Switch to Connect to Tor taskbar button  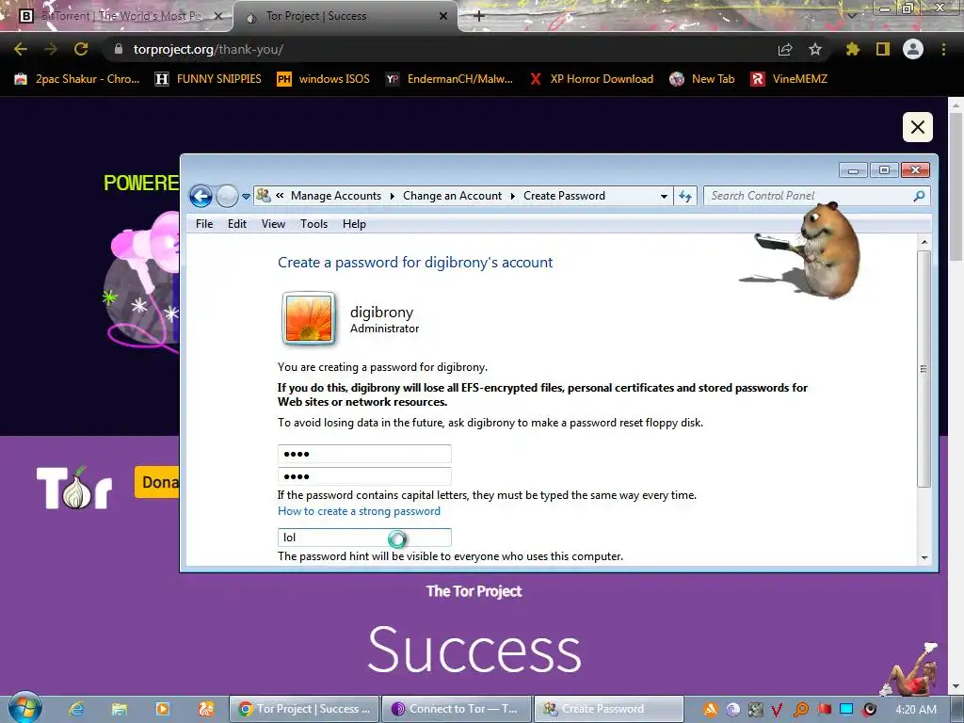tap(457, 709)
